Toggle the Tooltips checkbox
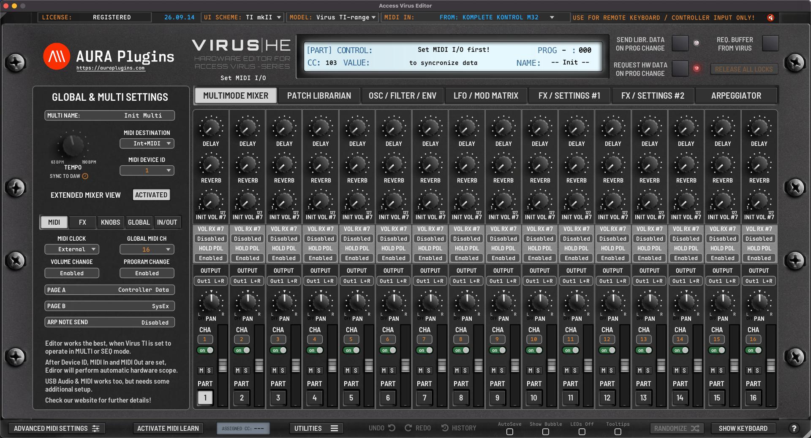Viewport: 811px width, 438px height. tap(618, 432)
